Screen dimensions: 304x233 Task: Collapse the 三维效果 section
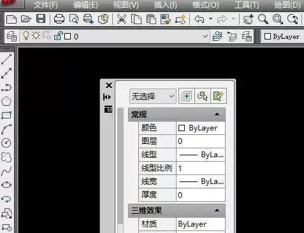217,210
